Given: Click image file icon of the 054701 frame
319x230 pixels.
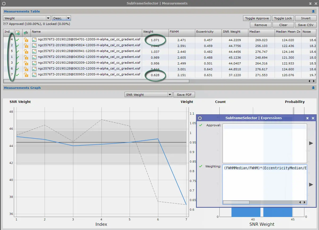Looking at the screenshot, I should coord(34,40).
